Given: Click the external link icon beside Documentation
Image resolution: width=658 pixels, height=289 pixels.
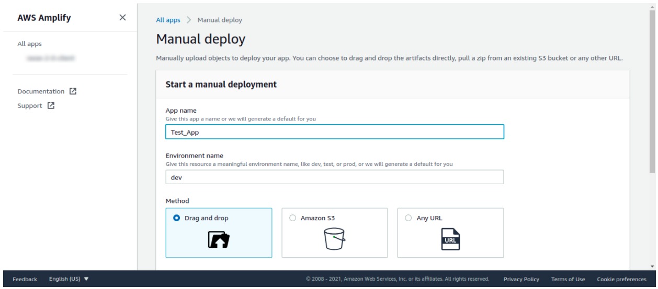Looking at the screenshot, I should 73,91.
